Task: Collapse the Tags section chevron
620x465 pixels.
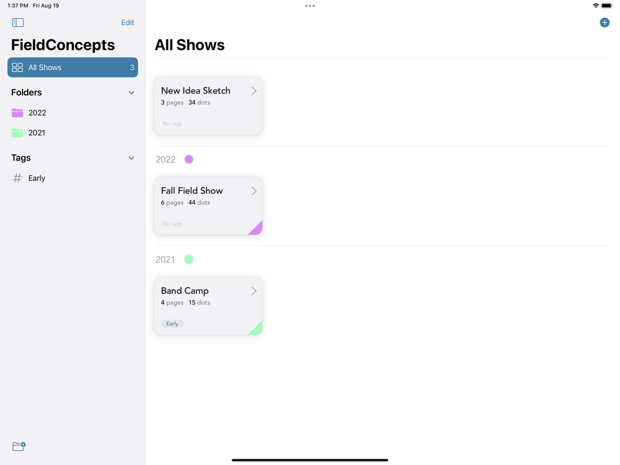Action: click(131, 157)
